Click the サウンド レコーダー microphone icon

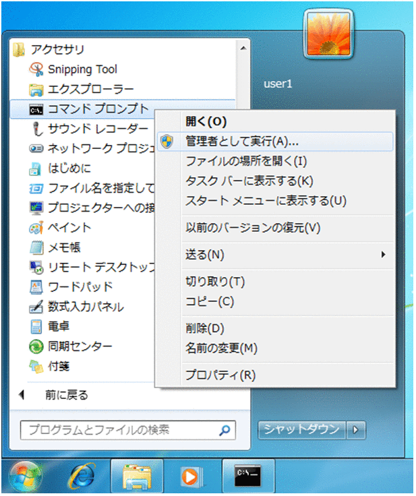point(37,129)
